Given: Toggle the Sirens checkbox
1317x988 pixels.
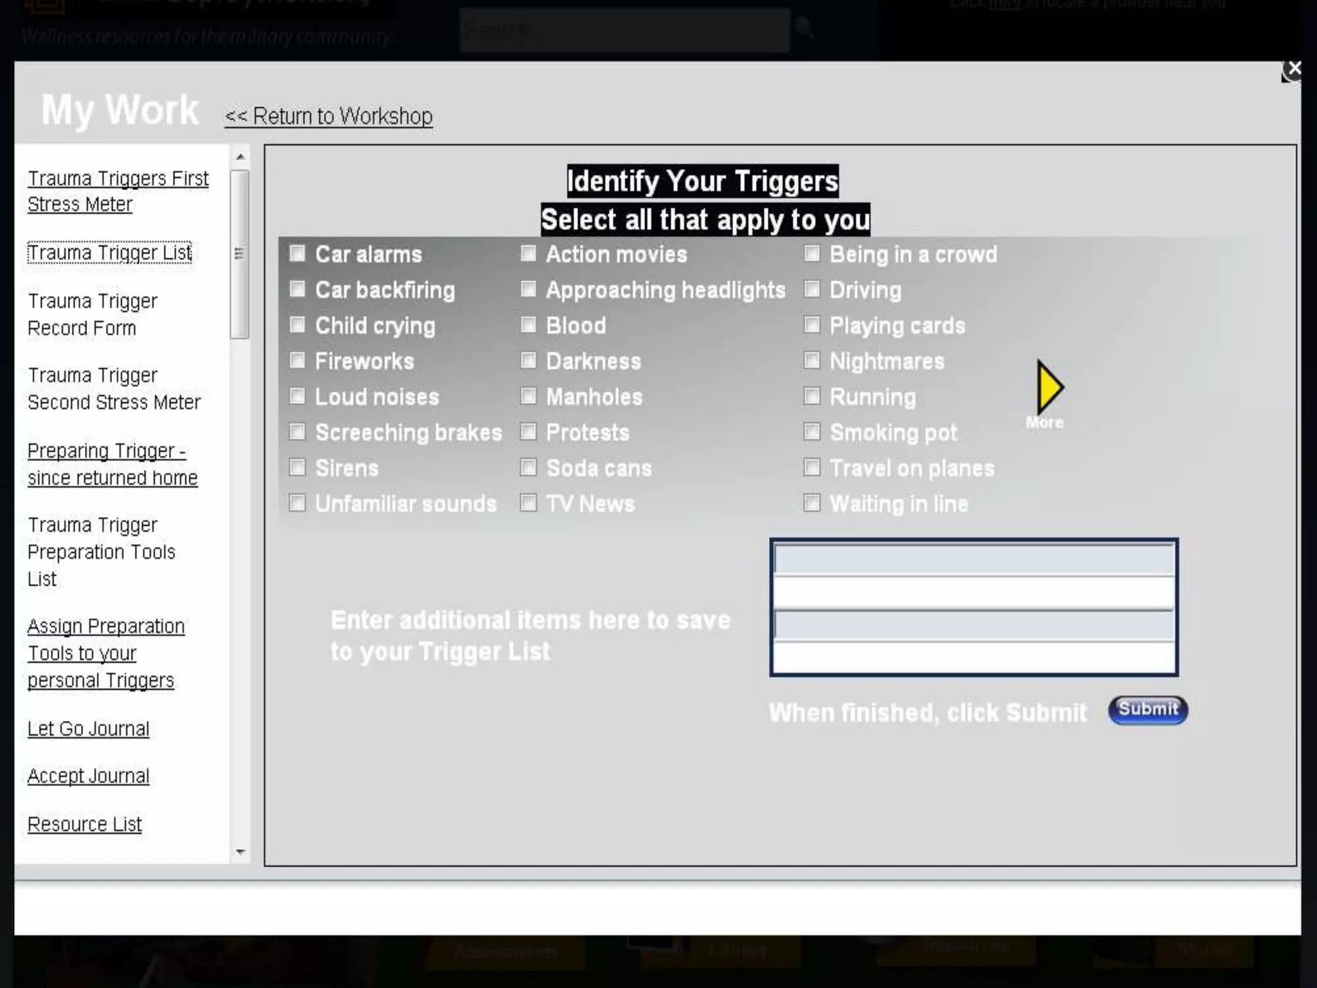Looking at the screenshot, I should [x=297, y=467].
